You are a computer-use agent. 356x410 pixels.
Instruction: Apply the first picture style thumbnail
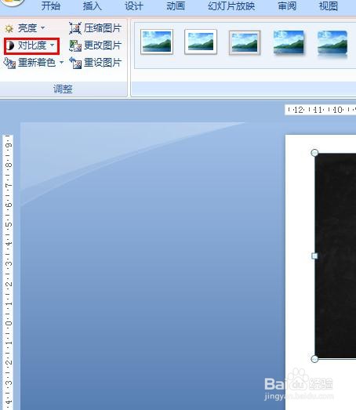click(157, 42)
